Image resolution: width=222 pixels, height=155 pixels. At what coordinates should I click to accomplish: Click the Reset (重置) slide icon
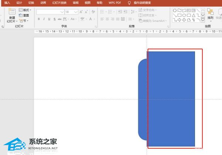(21, 16)
